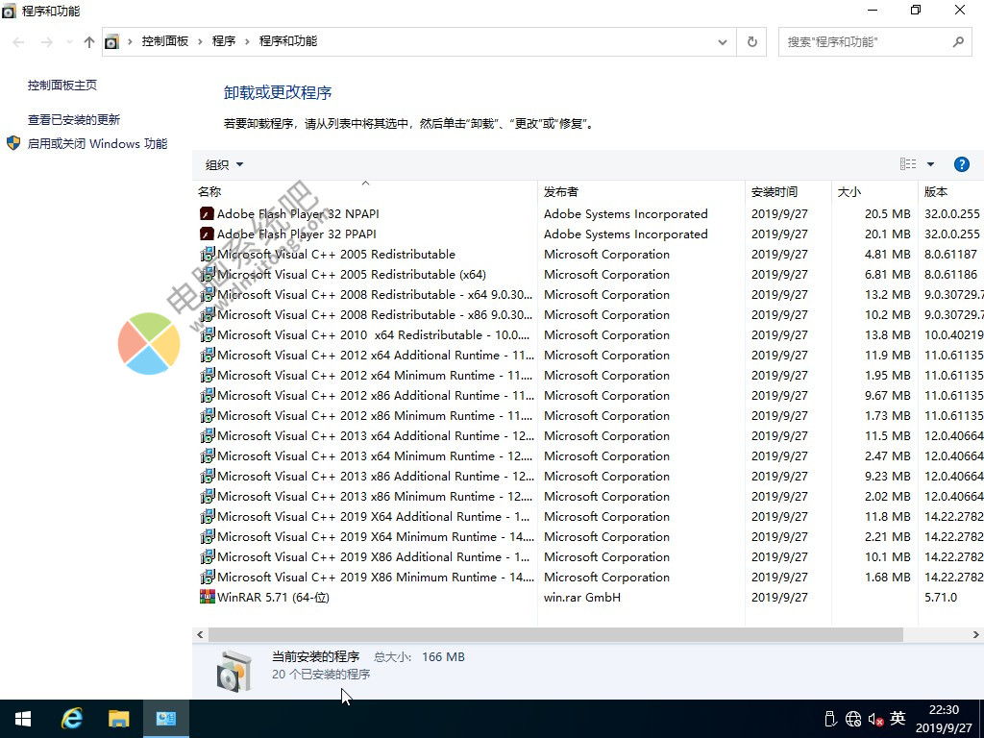Screen dimensions: 984x738
Task: Sort by 大小 column header
Action: click(x=874, y=191)
